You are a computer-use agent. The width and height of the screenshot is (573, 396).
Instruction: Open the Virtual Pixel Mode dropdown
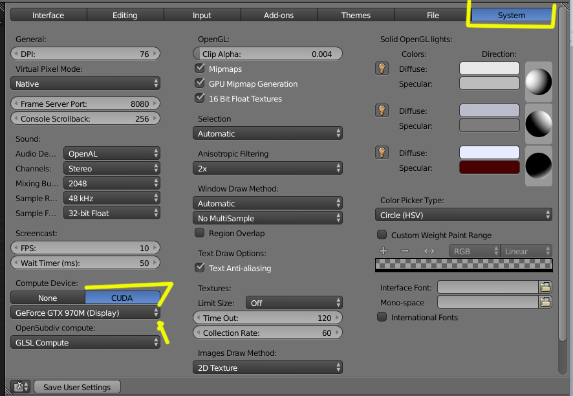click(85, 83)
